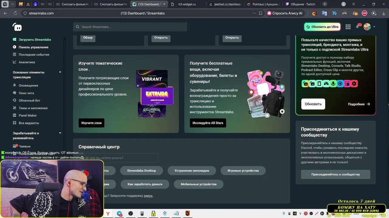Click the 'здесь' support link
Screen dimensions: 389x218
[148, 196]
